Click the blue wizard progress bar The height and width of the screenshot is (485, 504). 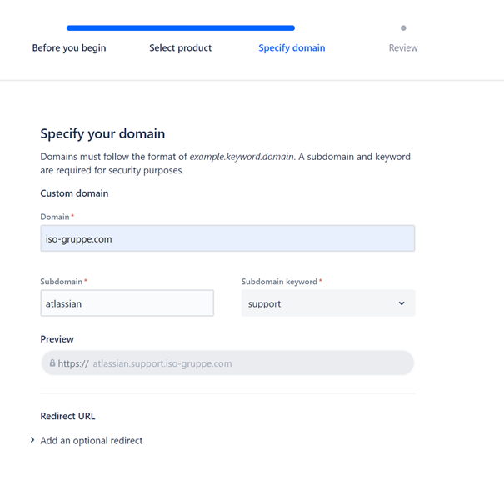pos(180,28)
